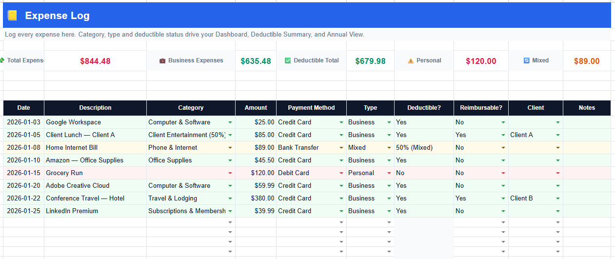The image size is (615, 259).
Task: Select the Reimbursable? column header
Action: click(481, 108)
